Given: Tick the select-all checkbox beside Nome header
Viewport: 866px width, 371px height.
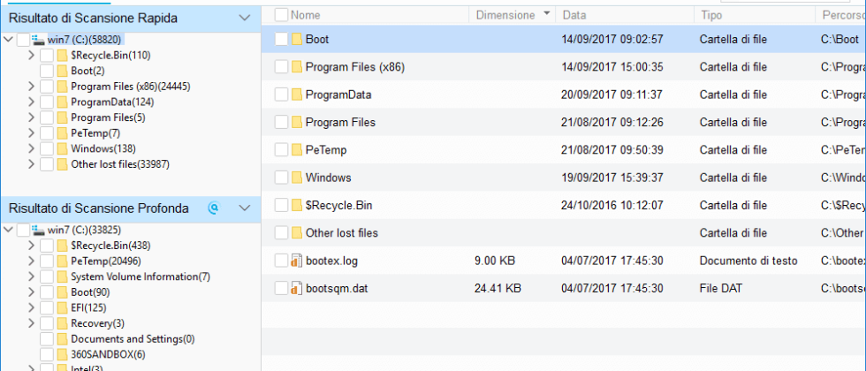Looking at the screenshot, I should click(281, 15).
